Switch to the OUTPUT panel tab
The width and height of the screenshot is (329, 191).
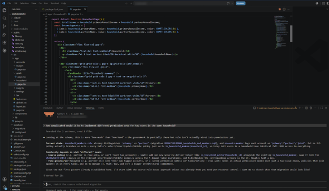tap(60, 108)
